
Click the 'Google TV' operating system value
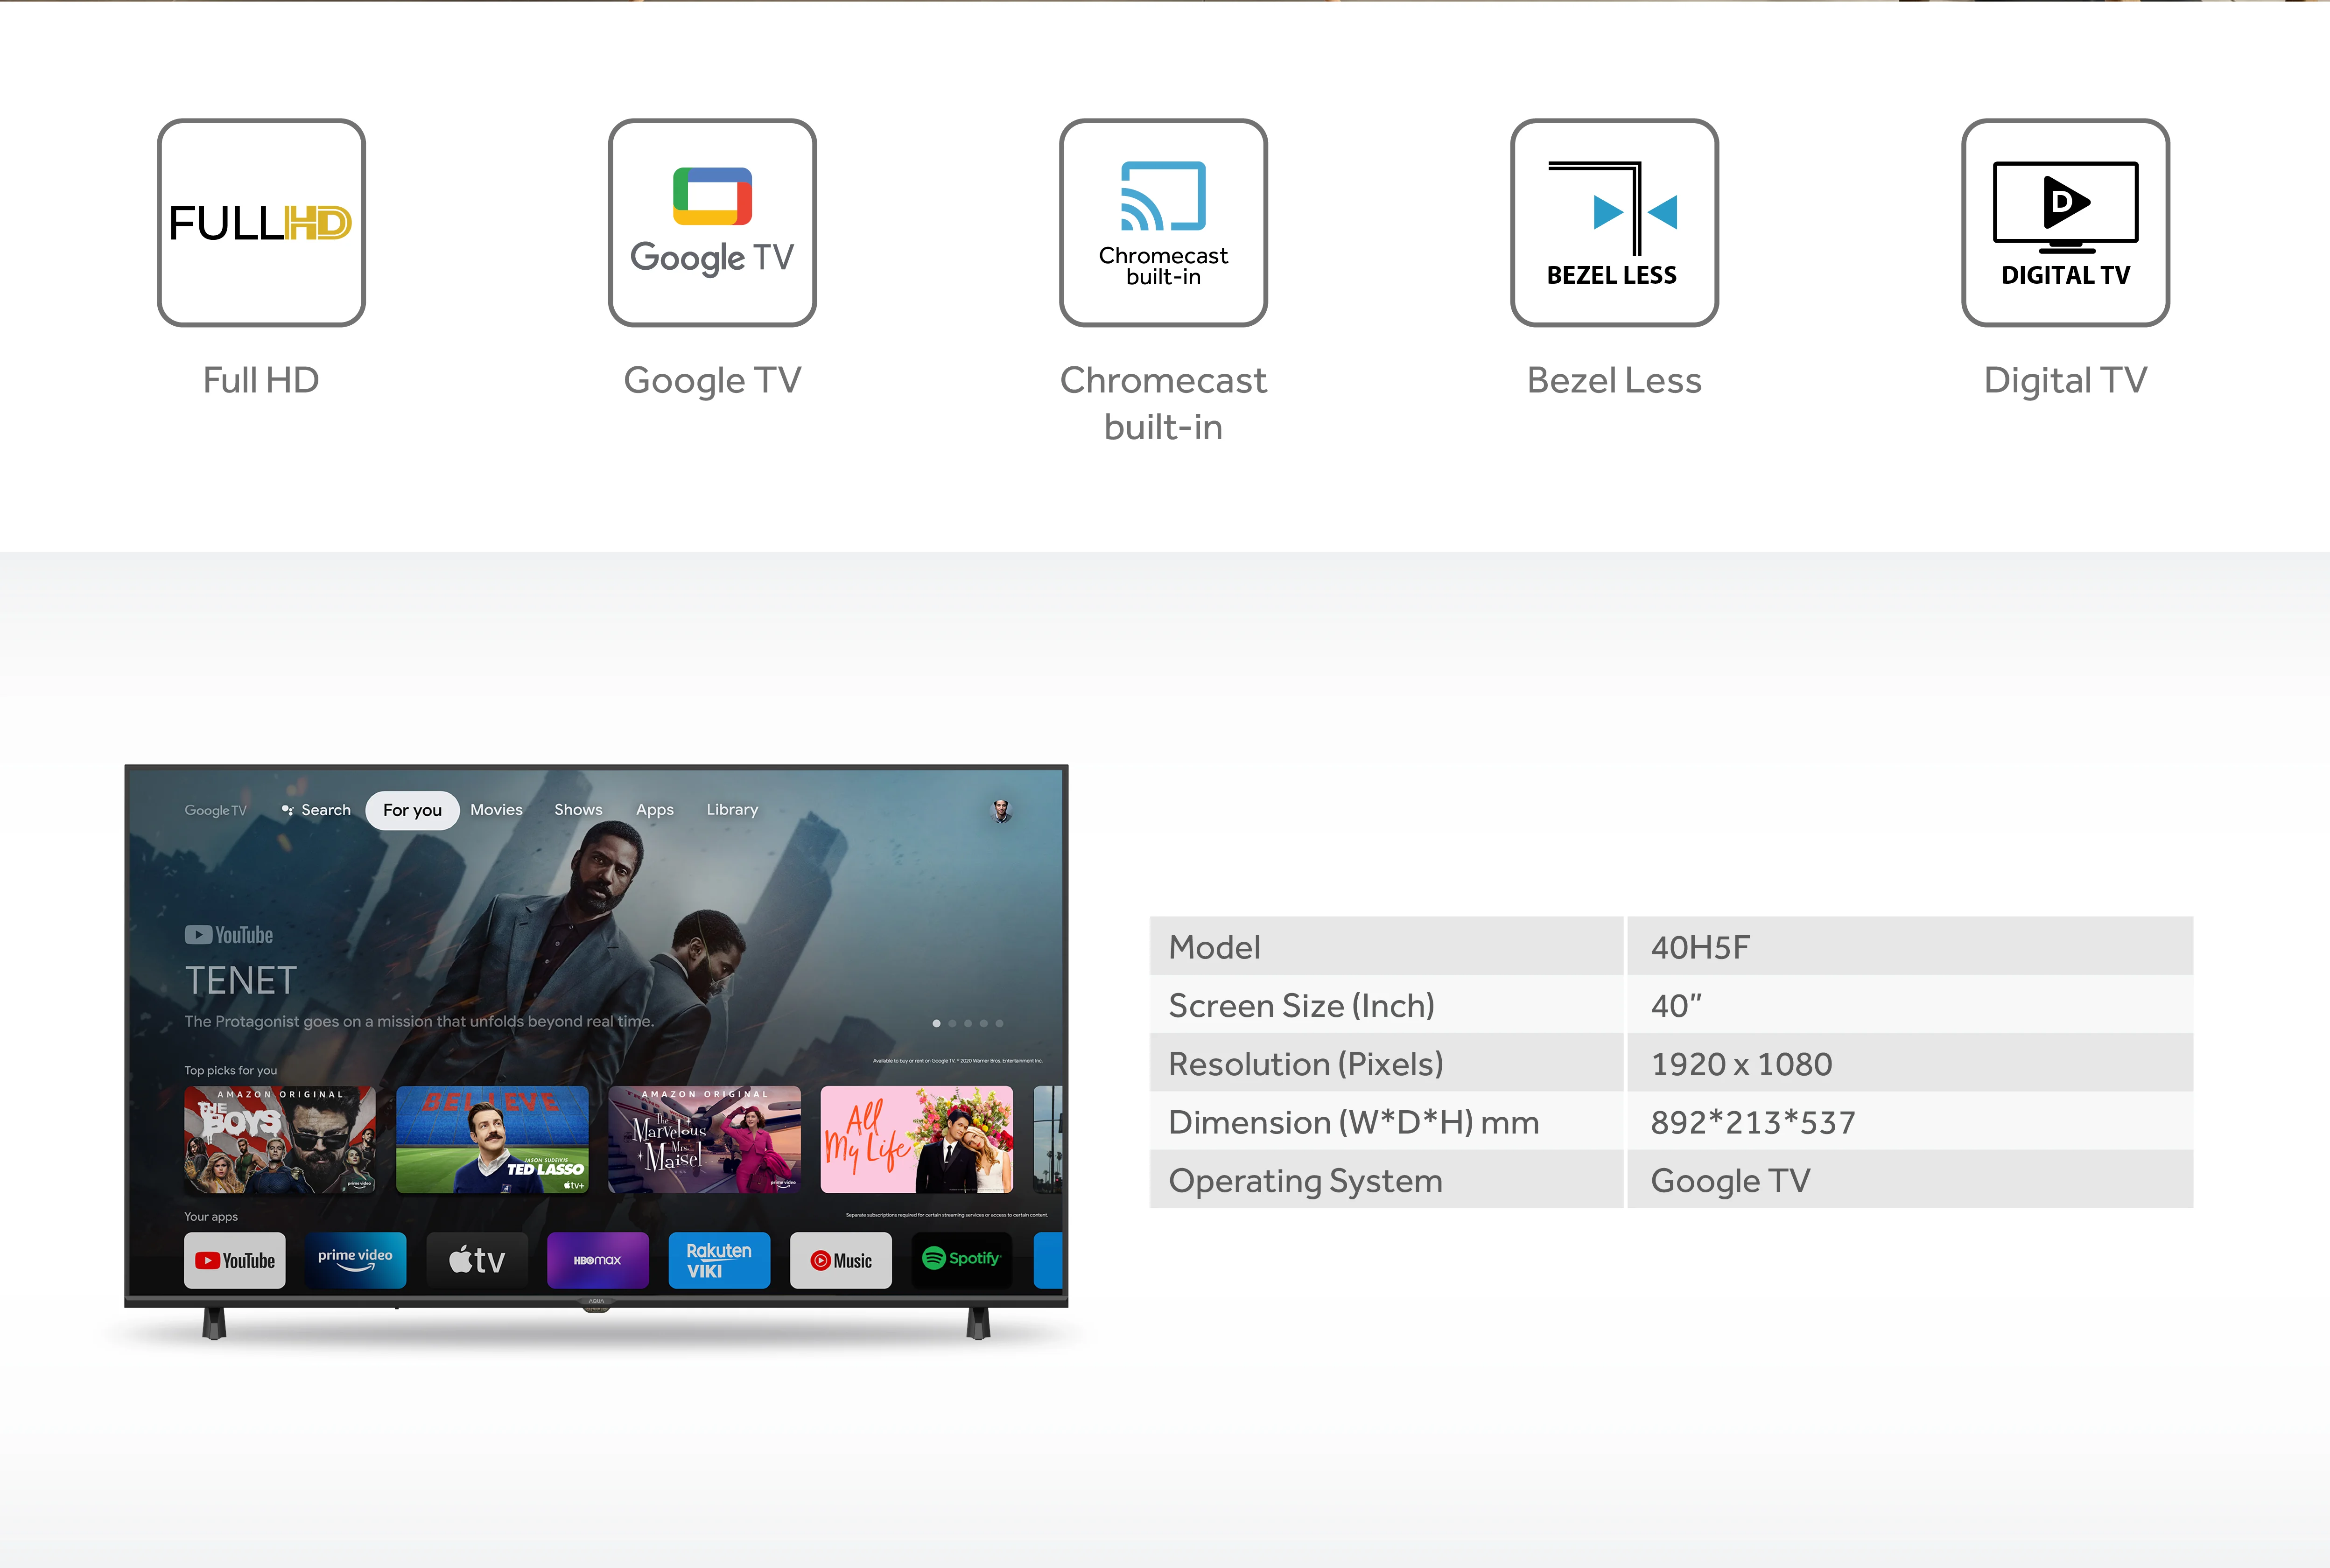[1731, 1181]
